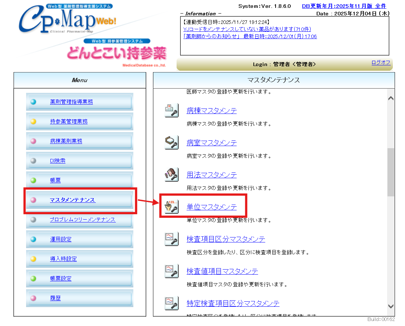Click the 特定検査項目区分マスタメンテ chart icon
Viewport: 405px width, 326px height.
click(171, 304)
